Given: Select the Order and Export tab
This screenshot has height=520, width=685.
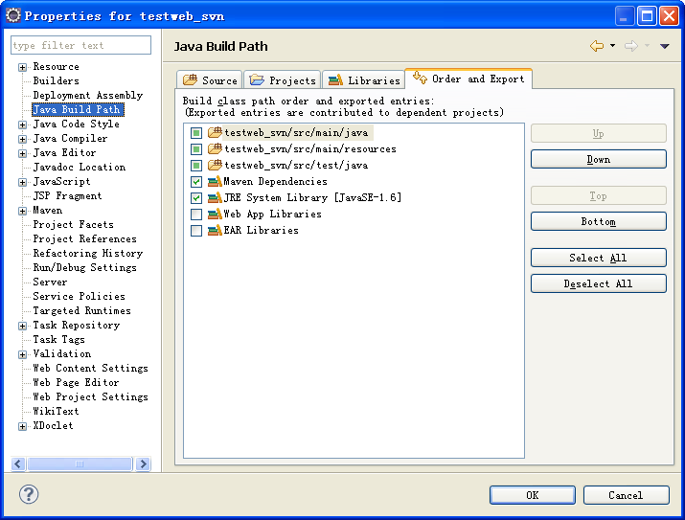Looking at the screenshot, I should click(x=468, y=79).
